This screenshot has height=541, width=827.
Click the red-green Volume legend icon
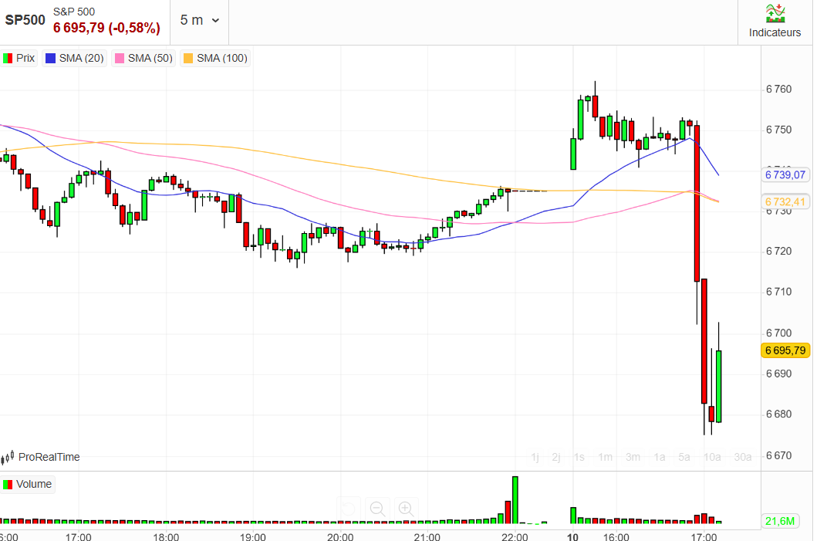8,485
